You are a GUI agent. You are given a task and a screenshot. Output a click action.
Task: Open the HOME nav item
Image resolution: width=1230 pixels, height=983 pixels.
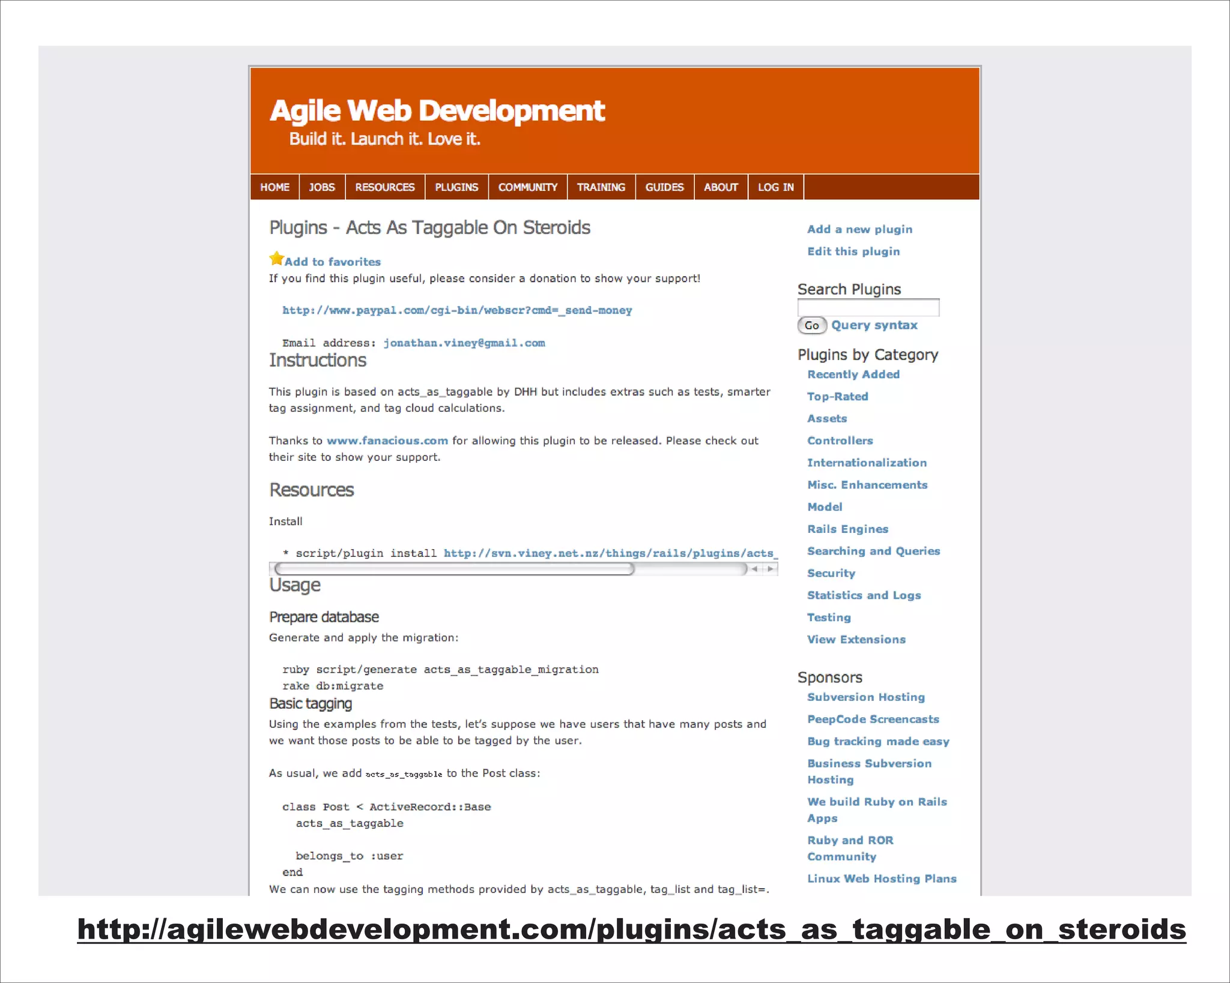pyautogui.click(x=274, y=187)
